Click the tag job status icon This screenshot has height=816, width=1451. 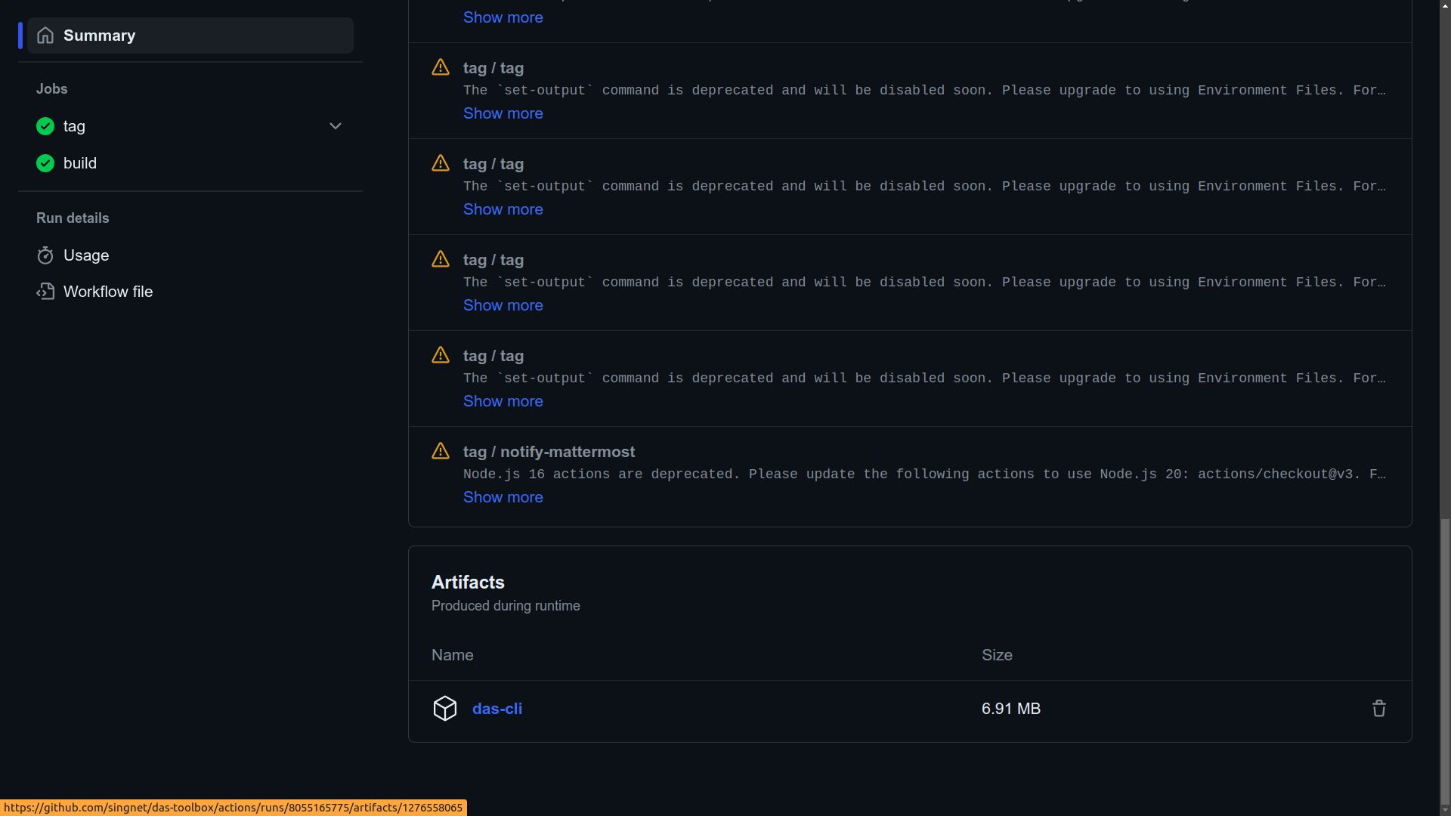pyautogui.click(x=45, y=126)
